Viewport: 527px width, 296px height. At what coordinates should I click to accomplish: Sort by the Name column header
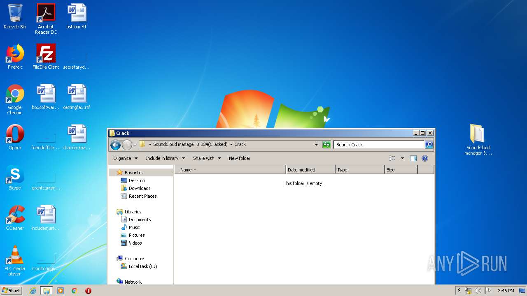[230, 170]
